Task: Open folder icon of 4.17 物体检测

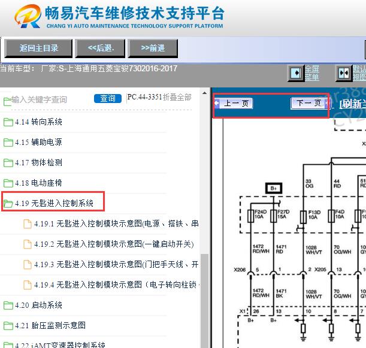Action: [x=8, y=162]
